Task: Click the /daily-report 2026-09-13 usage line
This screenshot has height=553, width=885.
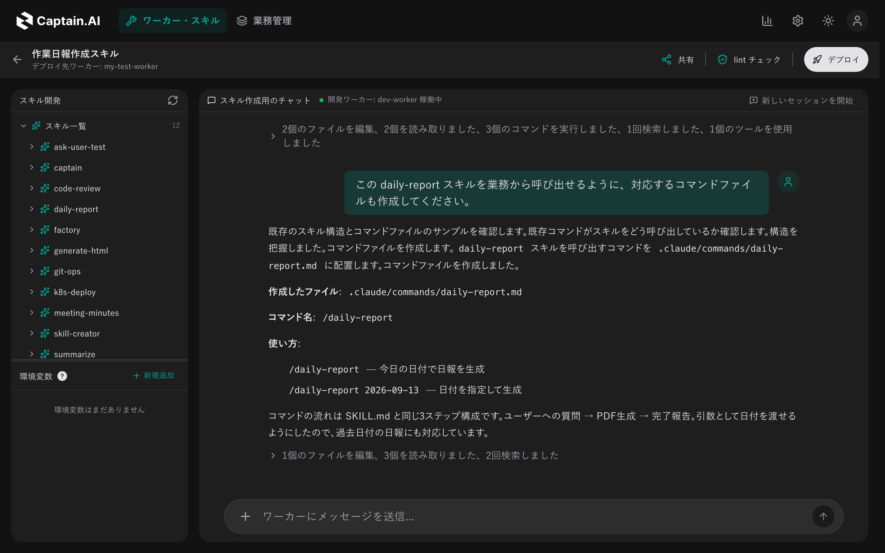Action: pos(405,390)
